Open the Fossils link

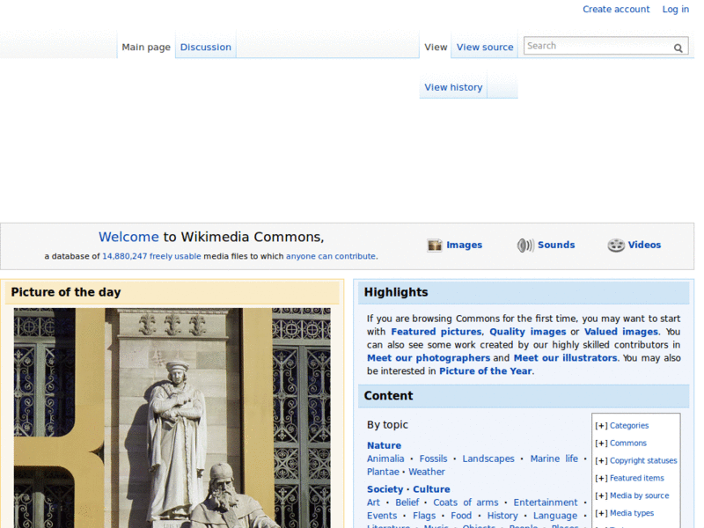pyautogui.click(x=433, y=458)
